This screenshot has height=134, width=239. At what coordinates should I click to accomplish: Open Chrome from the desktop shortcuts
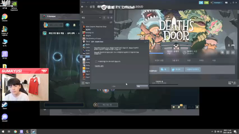point(4,18)
